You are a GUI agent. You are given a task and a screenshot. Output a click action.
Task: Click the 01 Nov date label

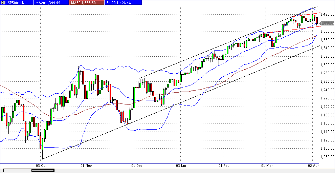click(x=86, y=166)
